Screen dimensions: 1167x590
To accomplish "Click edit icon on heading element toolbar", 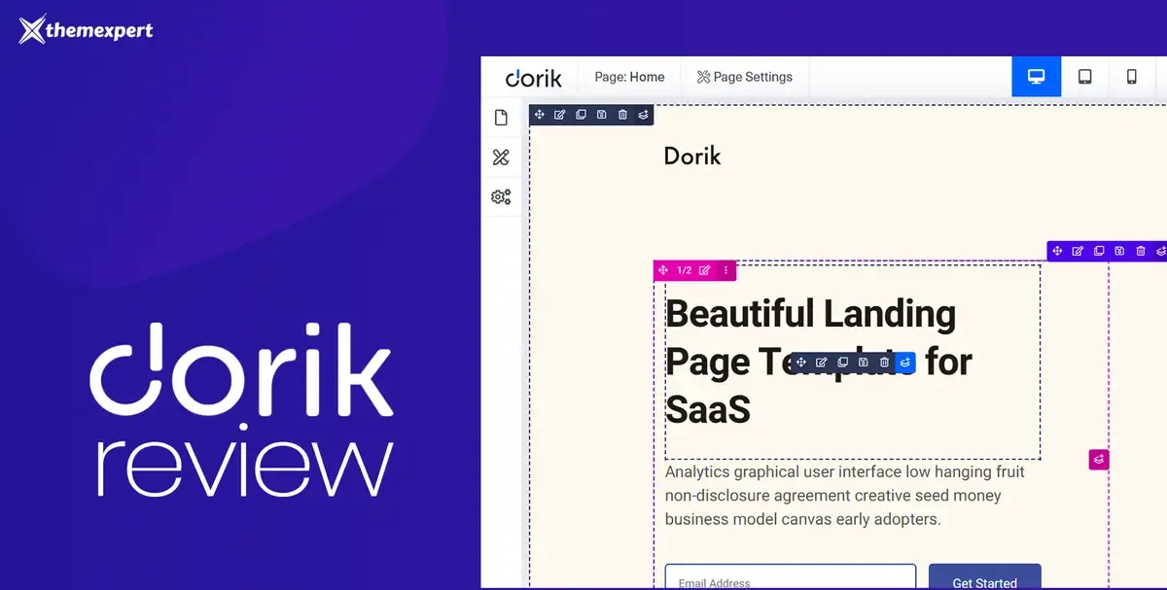I will (x=822, y=363).
